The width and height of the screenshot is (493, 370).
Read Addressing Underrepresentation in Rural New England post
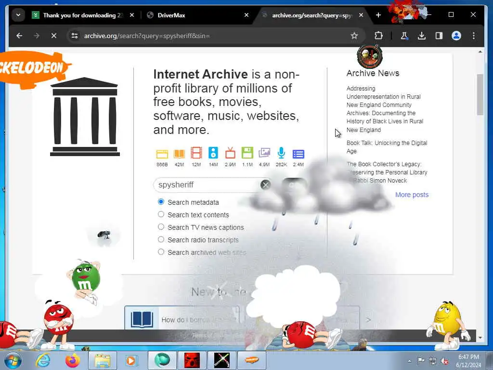pos(385,109)
